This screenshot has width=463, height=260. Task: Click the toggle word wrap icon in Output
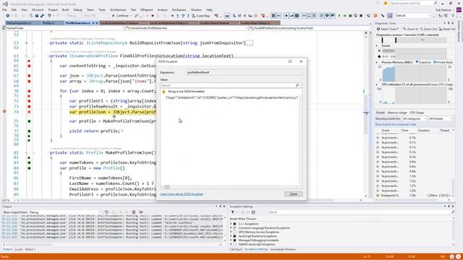tap(141, 212)
